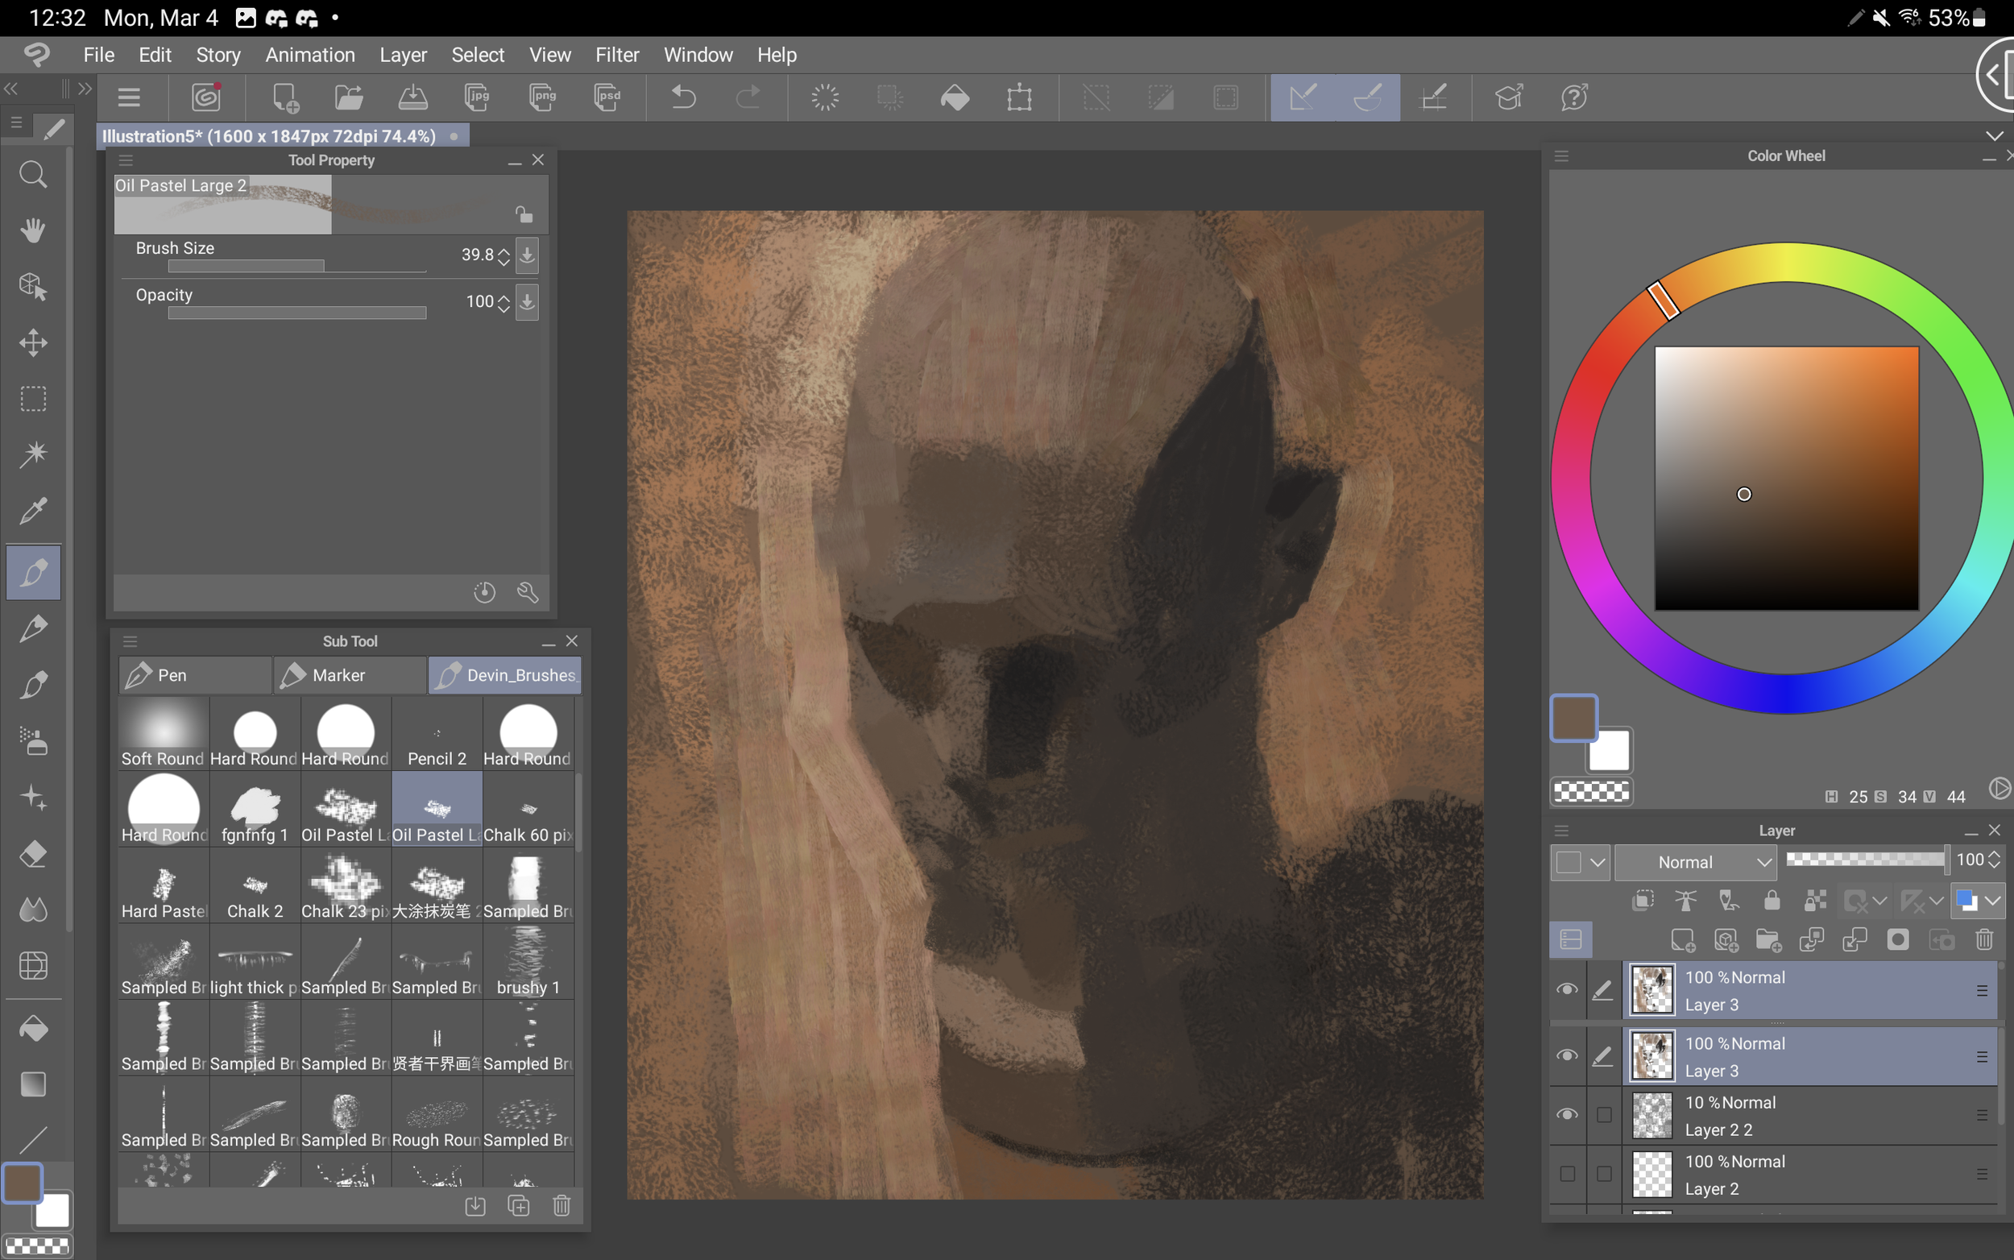Switch to the Marker sub tool tab
The height and width of the screenshot is (1260, 2014).
tap(349, 675)
